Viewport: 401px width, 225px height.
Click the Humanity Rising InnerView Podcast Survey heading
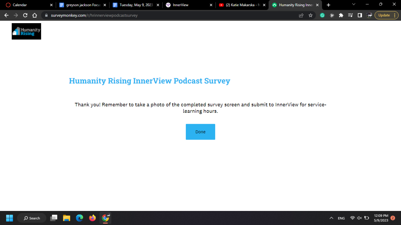pos(150,81)
